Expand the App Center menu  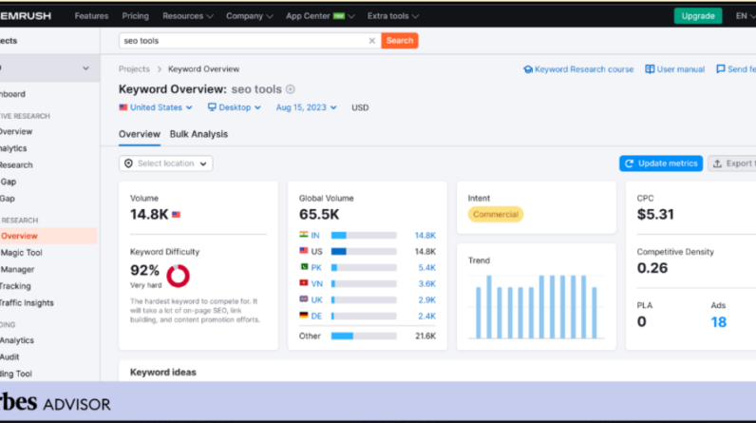pyautogui.click(x=320, y=16)
